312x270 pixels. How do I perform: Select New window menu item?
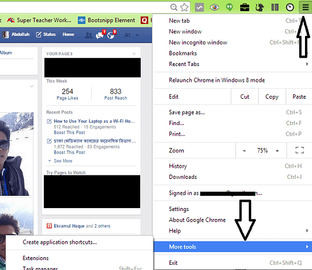point(233,32)
